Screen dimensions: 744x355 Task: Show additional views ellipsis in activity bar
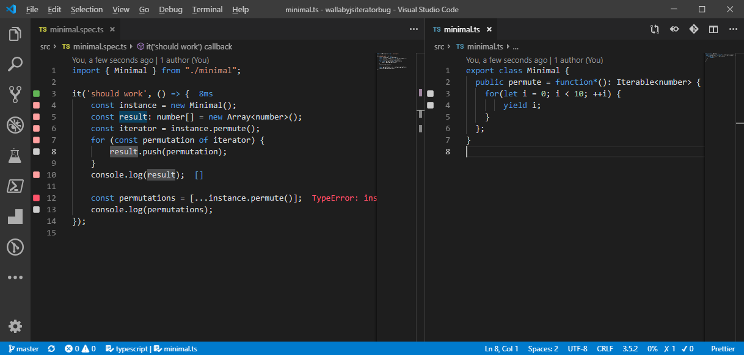coord(15,278)
